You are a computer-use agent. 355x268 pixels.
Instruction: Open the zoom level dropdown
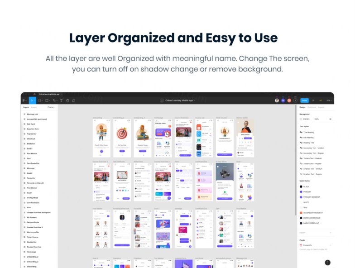point(328,100)
